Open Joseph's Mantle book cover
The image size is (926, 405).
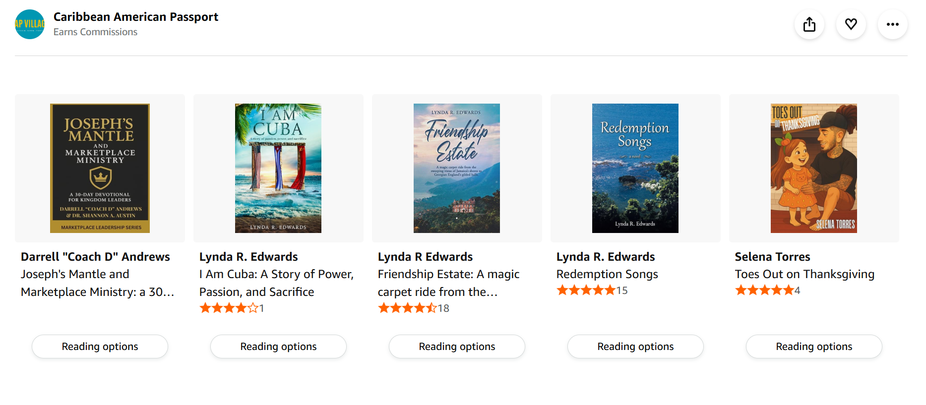pyautogui.click(x=100, y=168)
